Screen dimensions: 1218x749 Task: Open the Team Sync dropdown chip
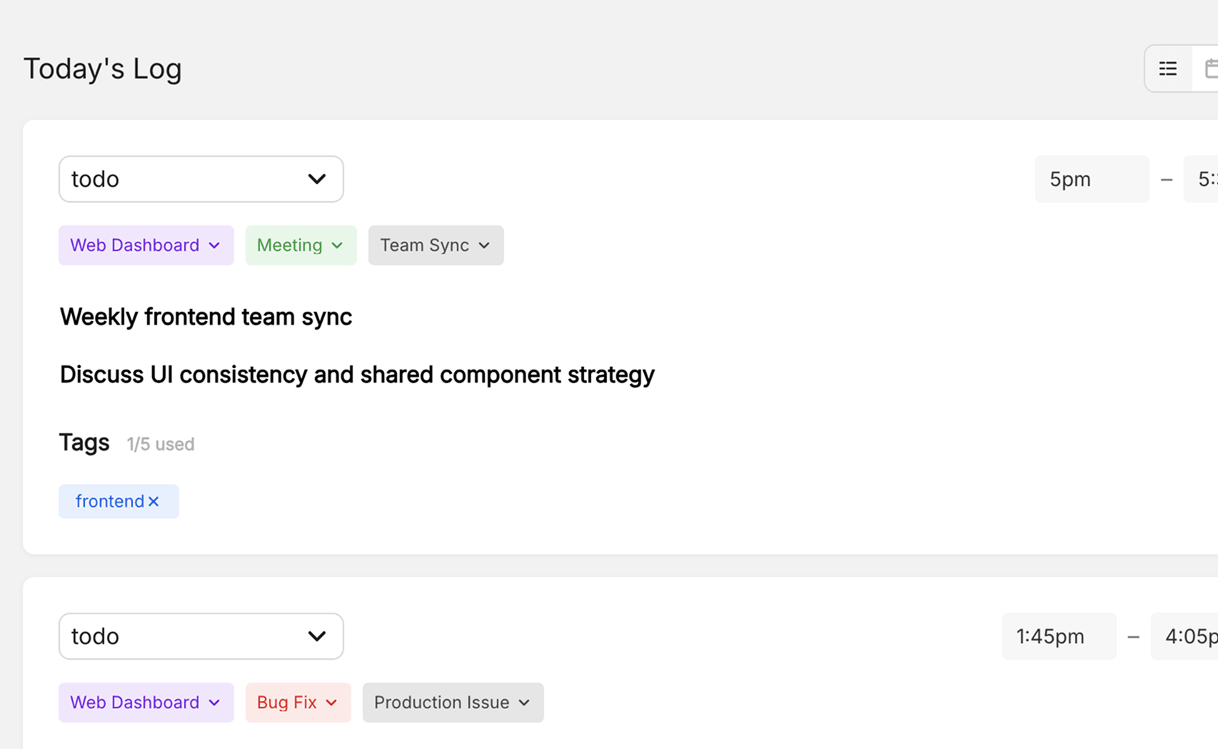(436, 245)
